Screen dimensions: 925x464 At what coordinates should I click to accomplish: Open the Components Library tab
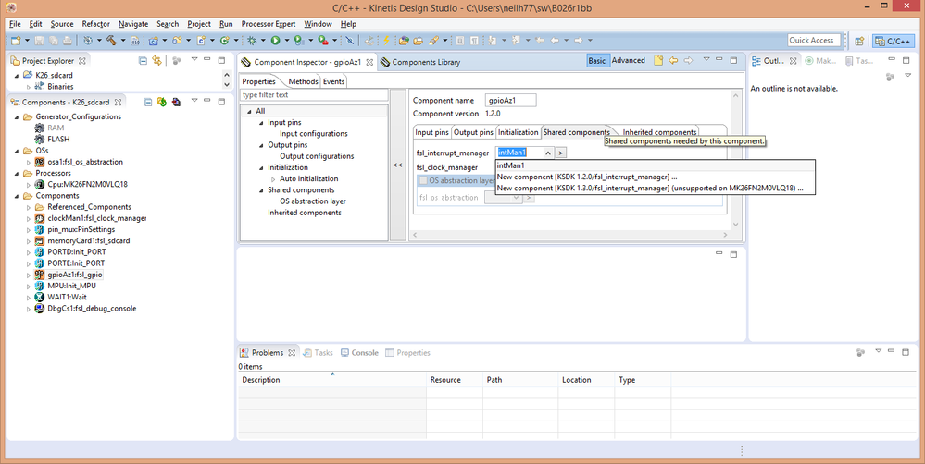420,62
